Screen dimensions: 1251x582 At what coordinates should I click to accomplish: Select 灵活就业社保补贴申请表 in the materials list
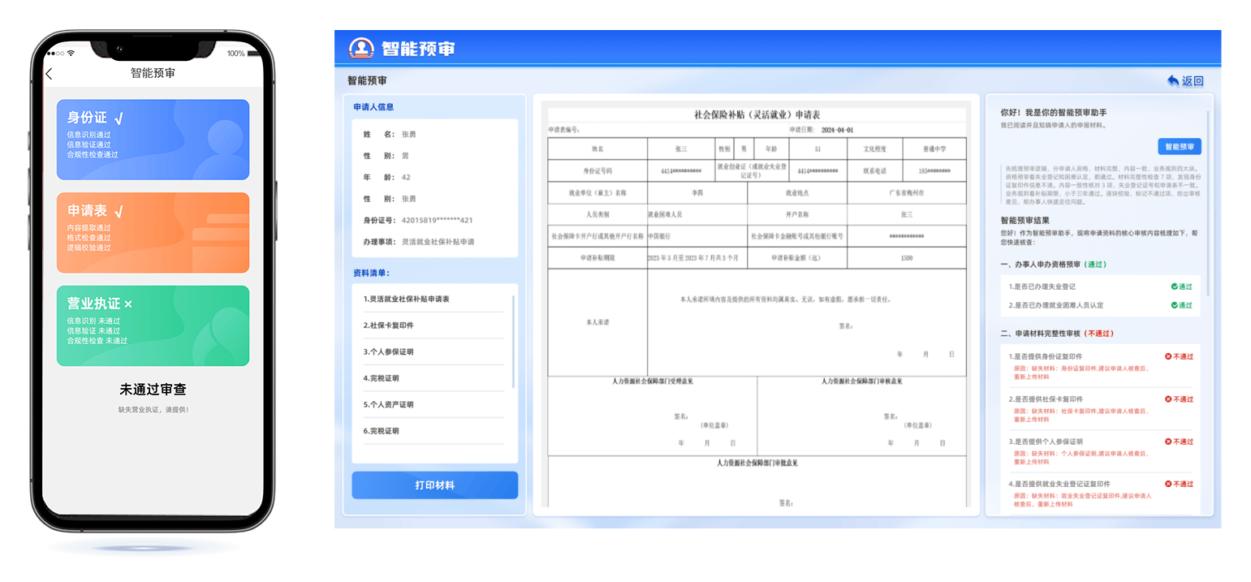tap(407, 300)
